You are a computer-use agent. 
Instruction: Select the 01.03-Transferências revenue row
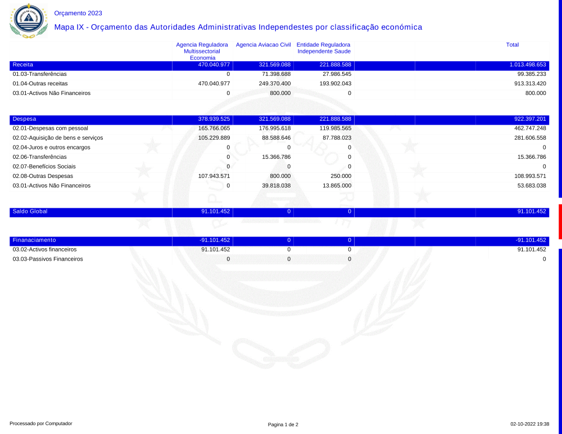point(39,74)
